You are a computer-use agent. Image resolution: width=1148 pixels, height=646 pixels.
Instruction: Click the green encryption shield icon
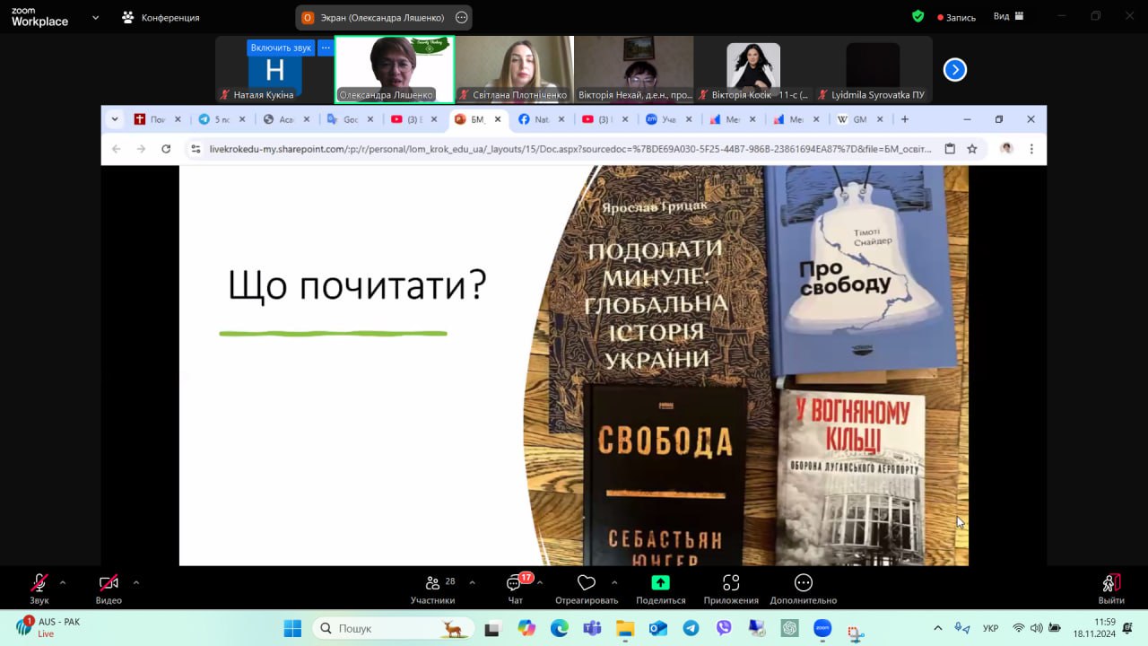[x=918, y=16]
